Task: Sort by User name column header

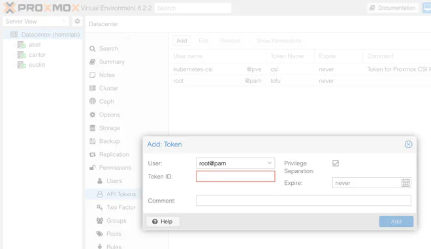Action: click(x=217, y=56)
